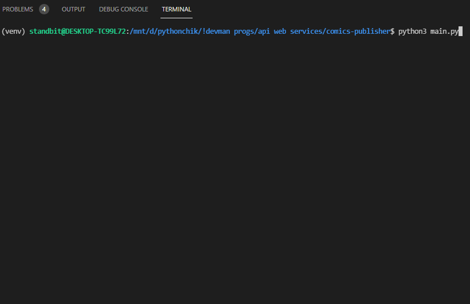Click the (venv) prefix in the prompt
Viewport: 470px width, 304px height.
pos(14,31)
